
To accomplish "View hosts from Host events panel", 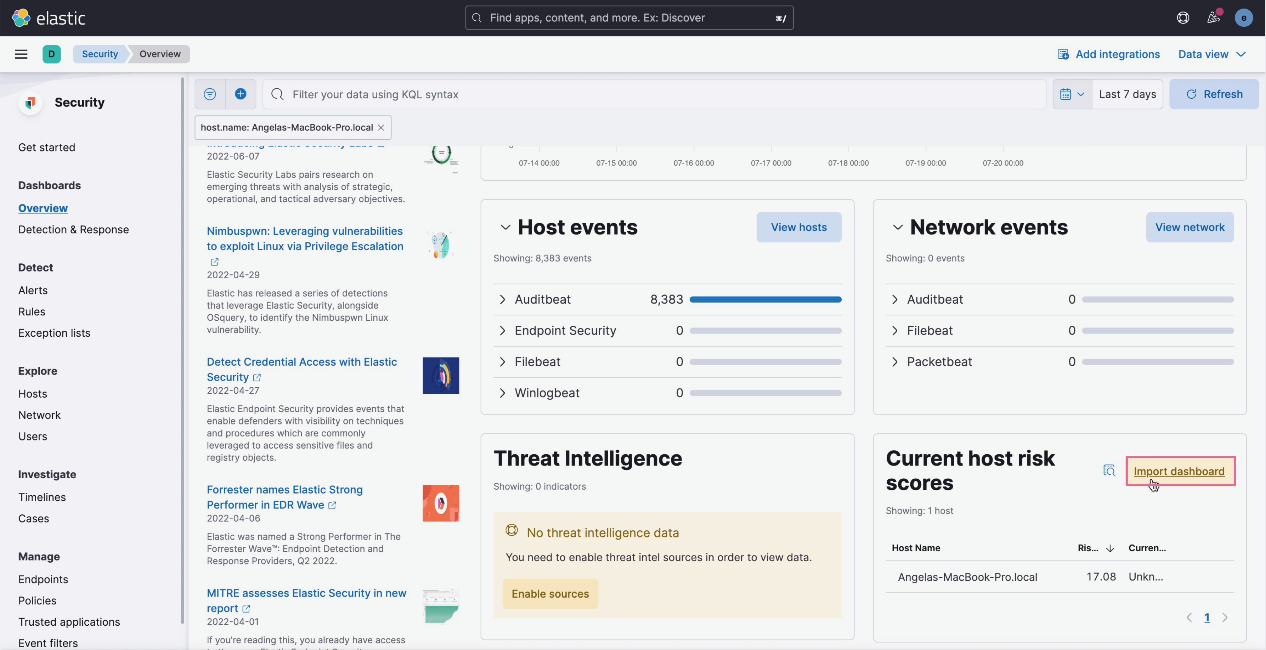I will 798,226.
